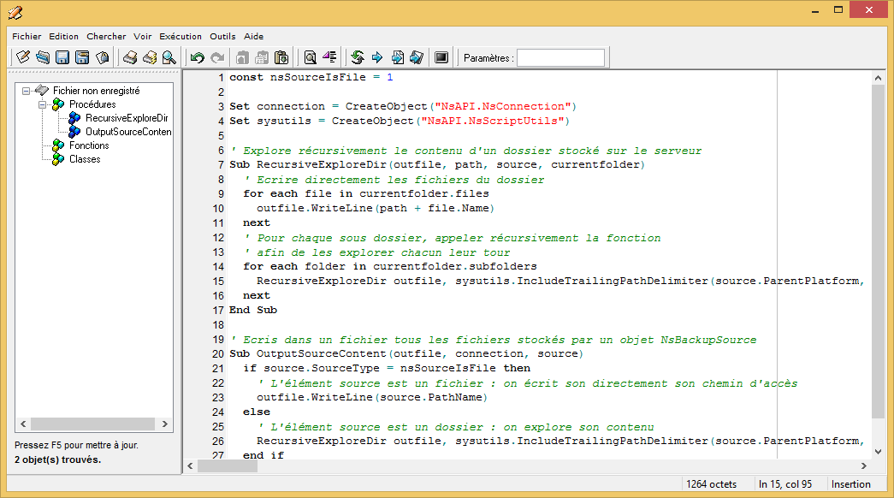Click the new script pencil icon

[x=23, y=58]
